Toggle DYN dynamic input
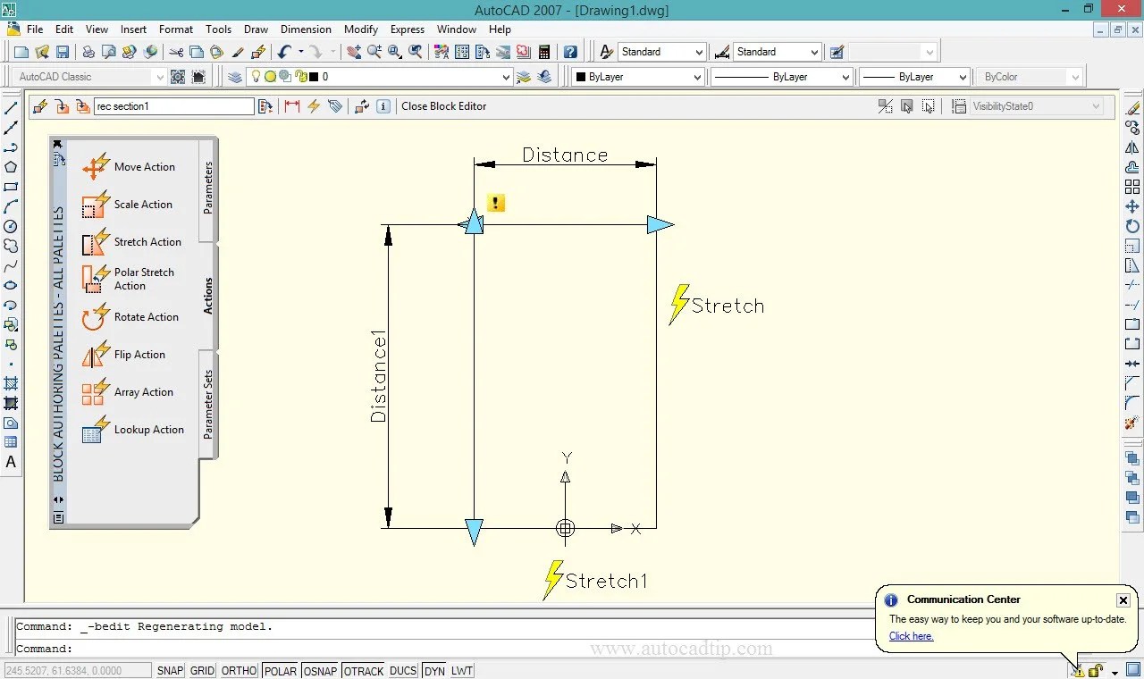 click(x=434, y=671)
